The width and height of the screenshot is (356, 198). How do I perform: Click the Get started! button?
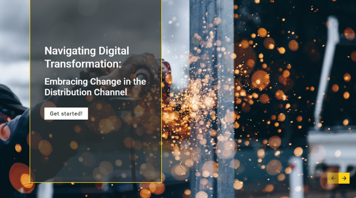coord(66,114)
